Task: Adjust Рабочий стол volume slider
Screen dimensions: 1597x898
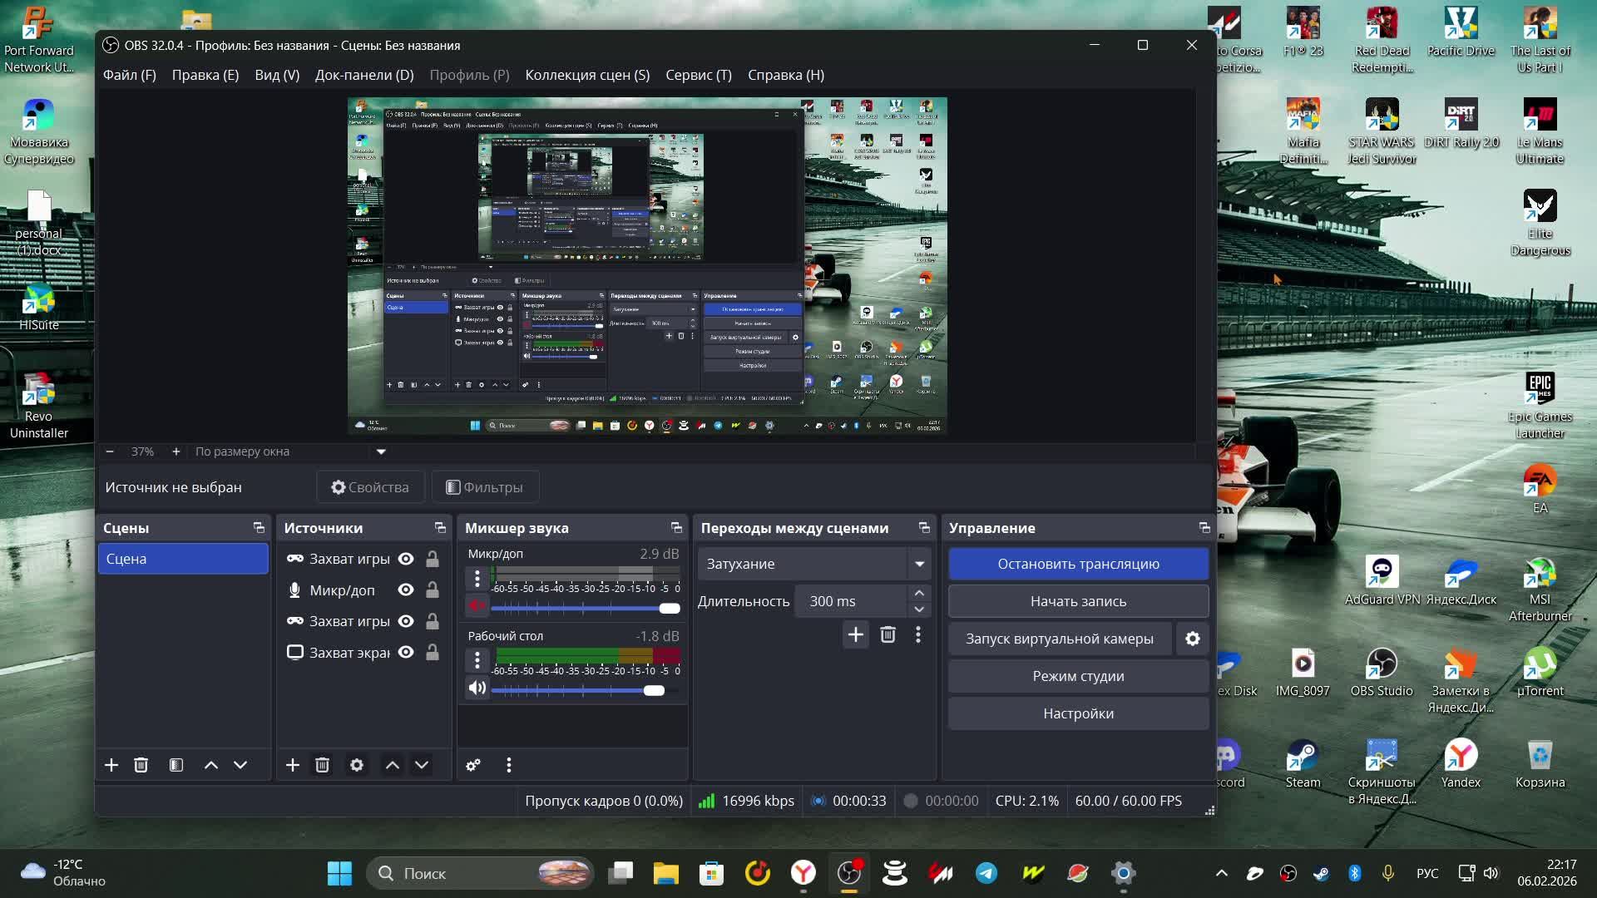Action: [x=654, y=691]
